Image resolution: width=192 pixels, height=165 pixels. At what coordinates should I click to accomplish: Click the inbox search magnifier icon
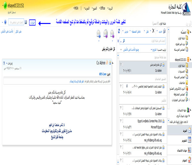[x=124, y=41]
